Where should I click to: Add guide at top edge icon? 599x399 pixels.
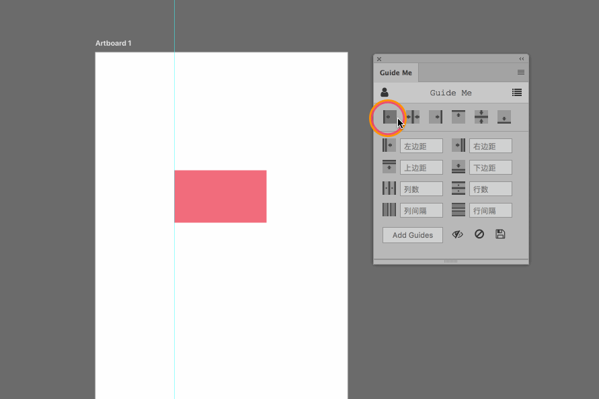click(x=458, y=117)
